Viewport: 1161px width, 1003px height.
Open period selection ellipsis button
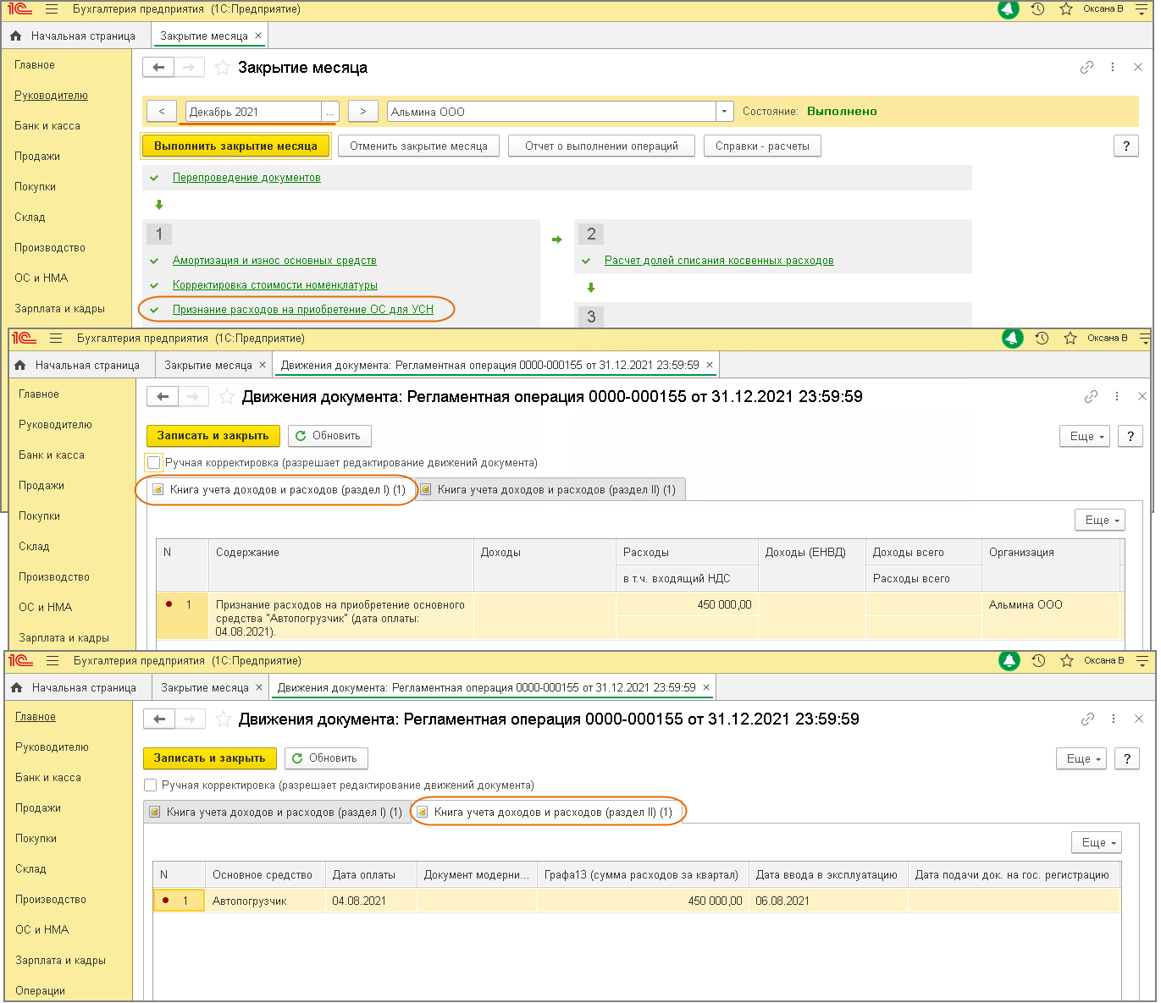point(329,112)
